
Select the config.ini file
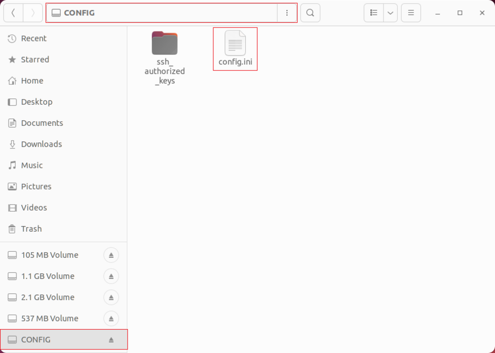click(235, 48)
